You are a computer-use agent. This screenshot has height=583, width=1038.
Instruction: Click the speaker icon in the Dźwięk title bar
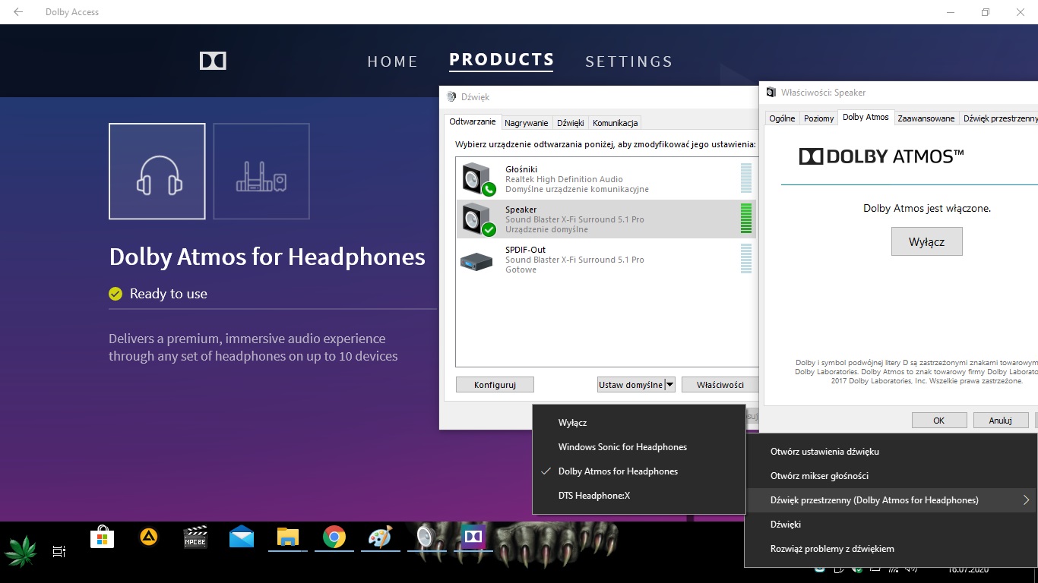(451, 97)
